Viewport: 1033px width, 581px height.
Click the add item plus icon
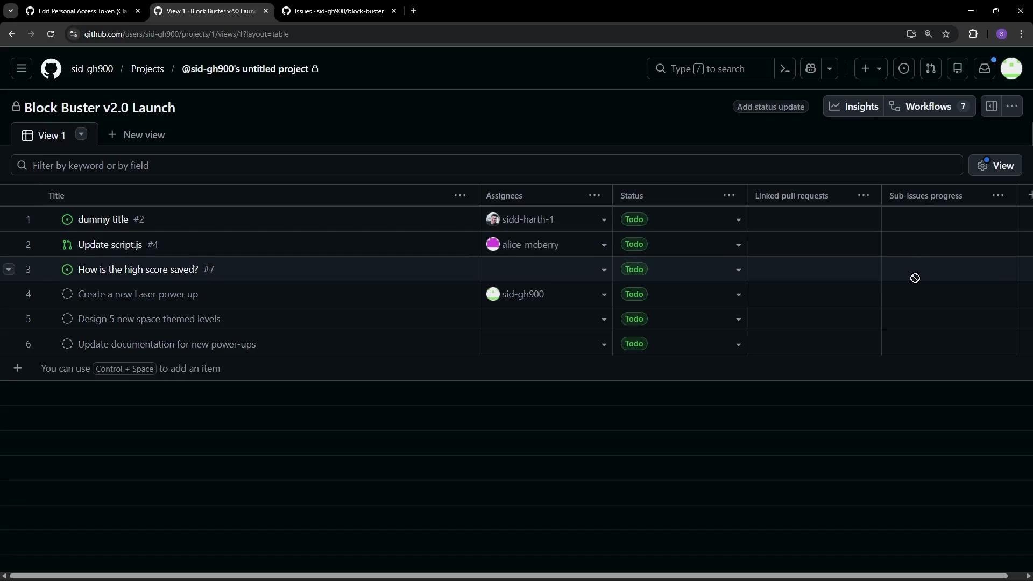(x=18, y=369)
